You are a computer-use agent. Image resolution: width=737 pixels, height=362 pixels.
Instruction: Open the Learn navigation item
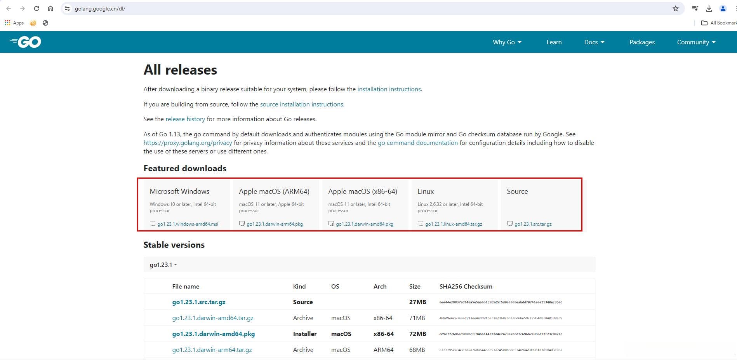554,42
